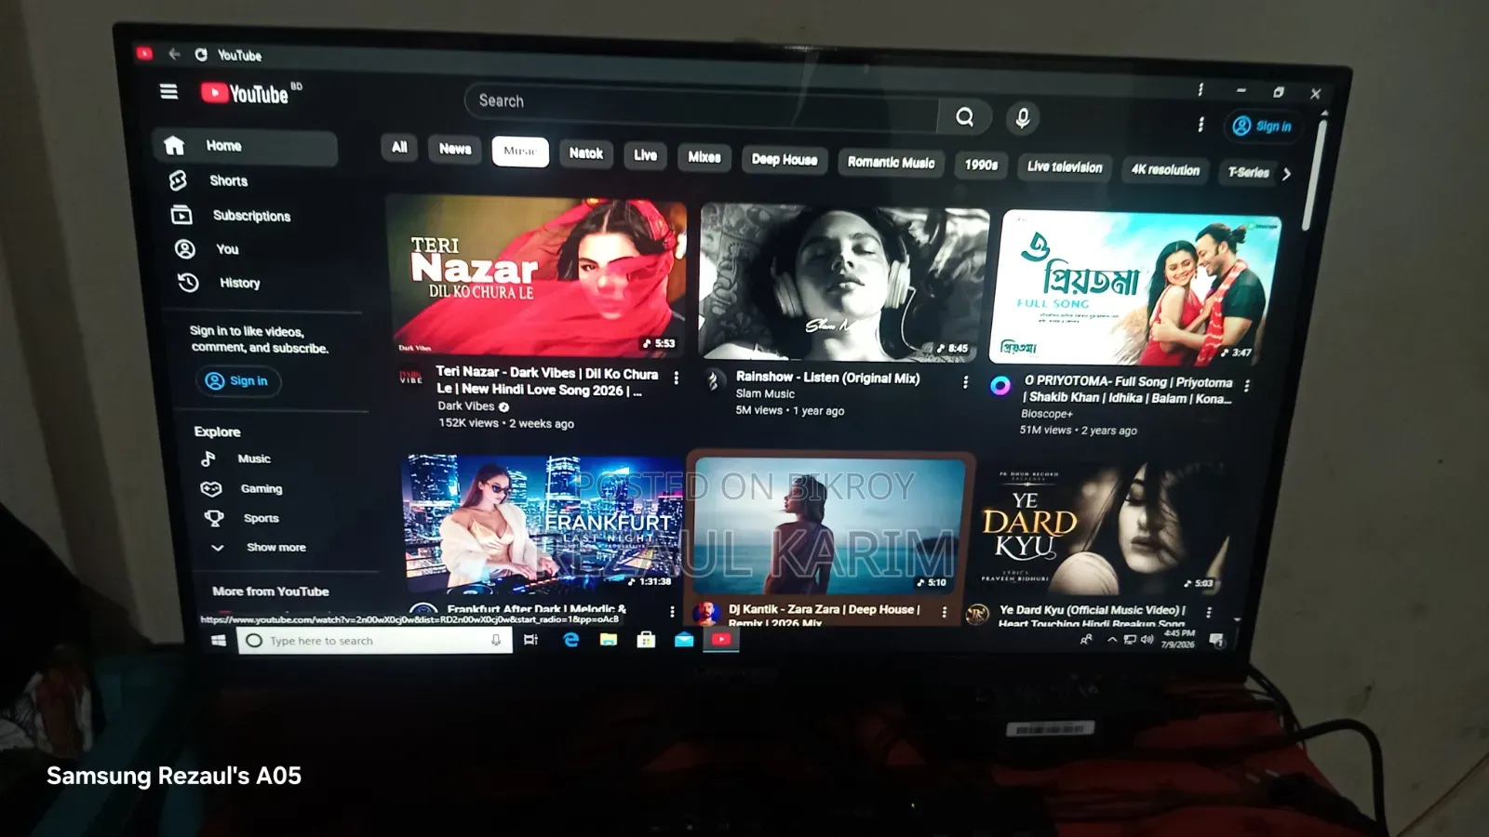Open Task View on the taskbar
This screenshot has height=837, width=1489.
click(531, 640)
